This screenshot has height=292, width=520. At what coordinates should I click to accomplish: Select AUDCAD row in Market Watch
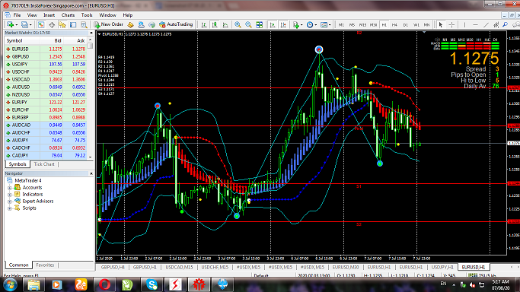point(46,125)
